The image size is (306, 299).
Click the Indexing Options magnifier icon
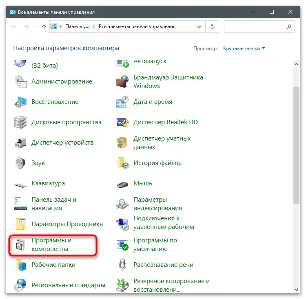122,204
